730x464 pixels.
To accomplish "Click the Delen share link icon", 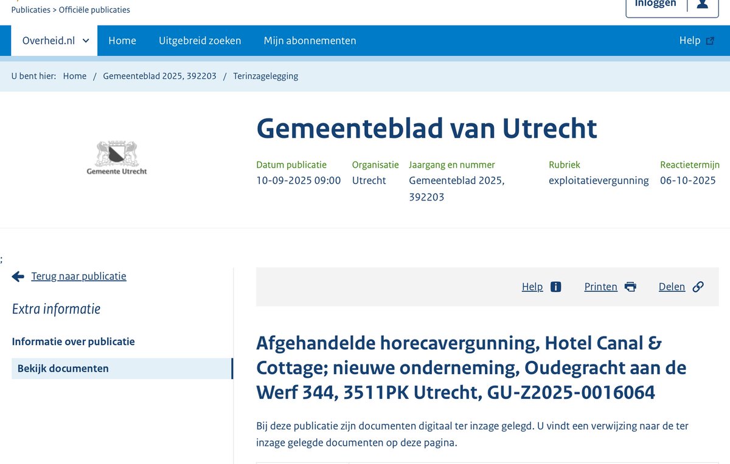I will tap(698, 286).
